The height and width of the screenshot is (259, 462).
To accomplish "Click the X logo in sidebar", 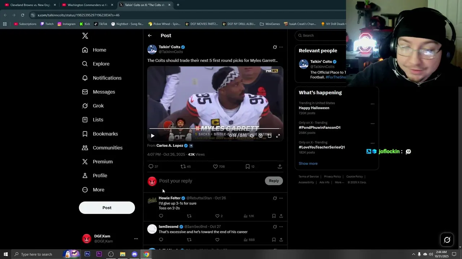I will 85,36.
